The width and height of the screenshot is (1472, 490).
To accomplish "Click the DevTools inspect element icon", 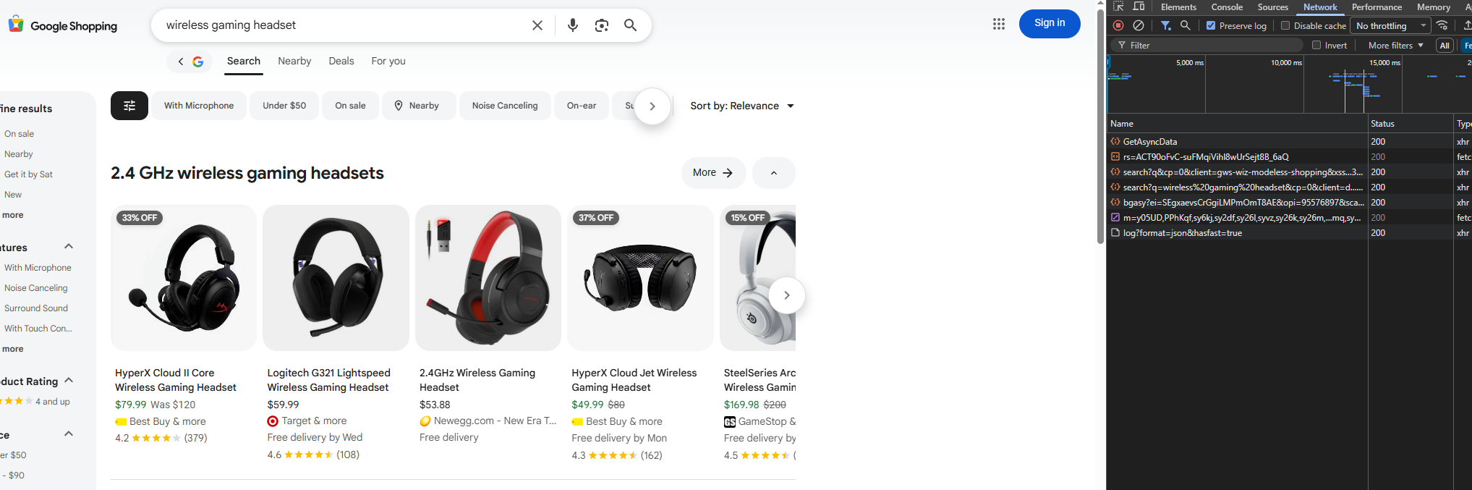I will (x=1118, y=7).
